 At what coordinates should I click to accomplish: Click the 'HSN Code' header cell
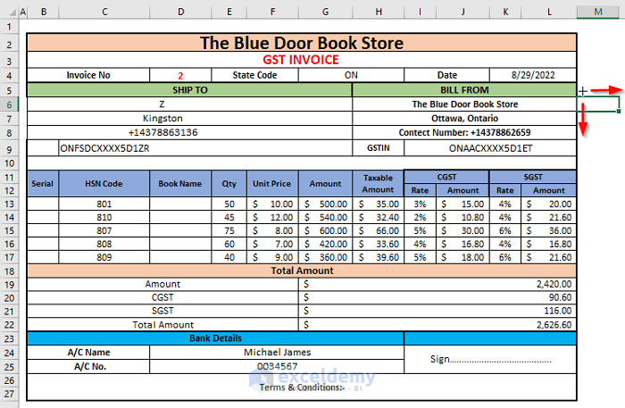coord(104,184)
